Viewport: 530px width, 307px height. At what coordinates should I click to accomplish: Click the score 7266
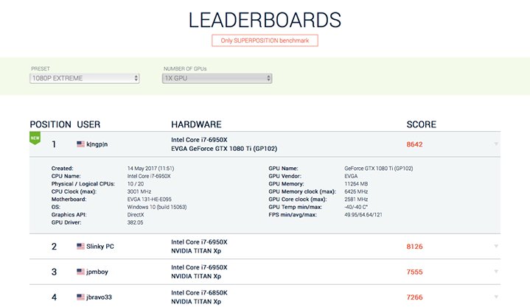coord(414,297)
